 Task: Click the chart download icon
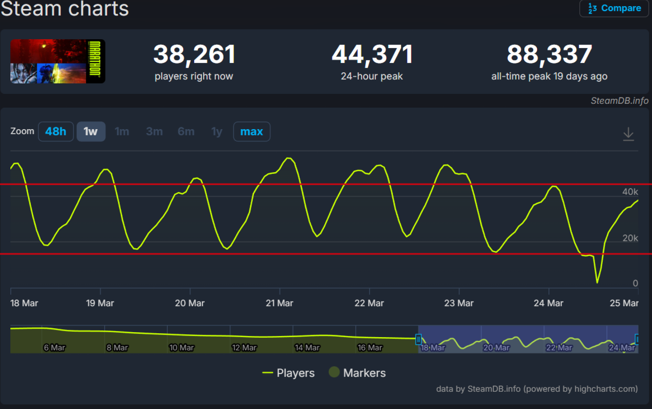click(x=628, y=134)
